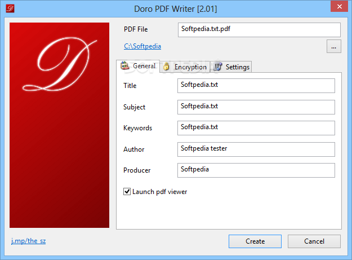Select the Author field with 'Softpedia tester'
The width and height of the screenshot is (352, 260).
[x=256, y=149]
